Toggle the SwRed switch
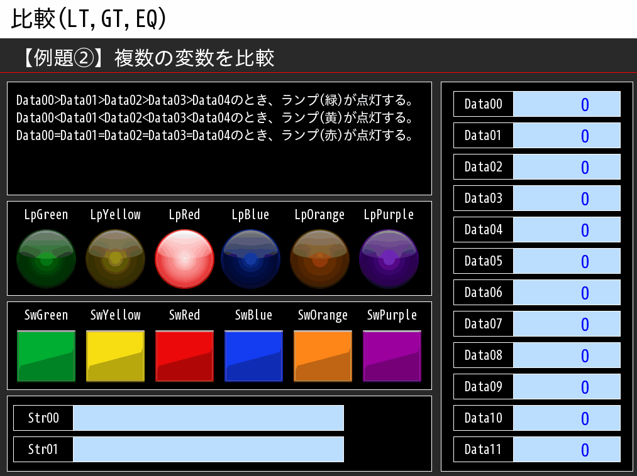 (x=184, y=356)
